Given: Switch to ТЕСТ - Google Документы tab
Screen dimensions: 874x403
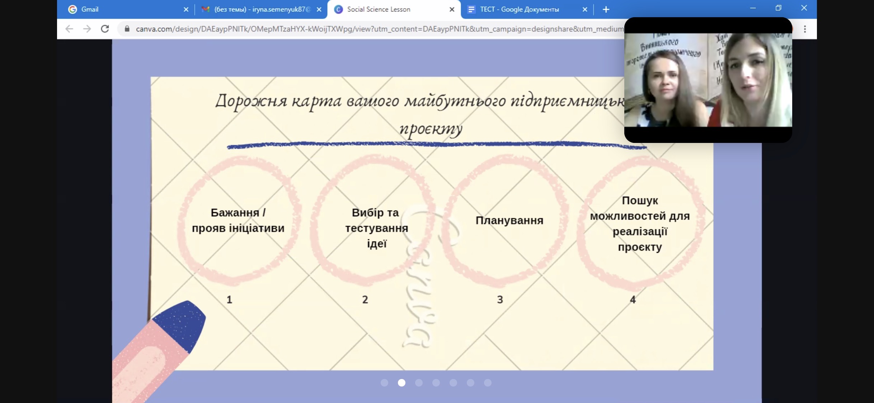Looking at the screenshot, I should pyautogui.click(x=519, y=9).
